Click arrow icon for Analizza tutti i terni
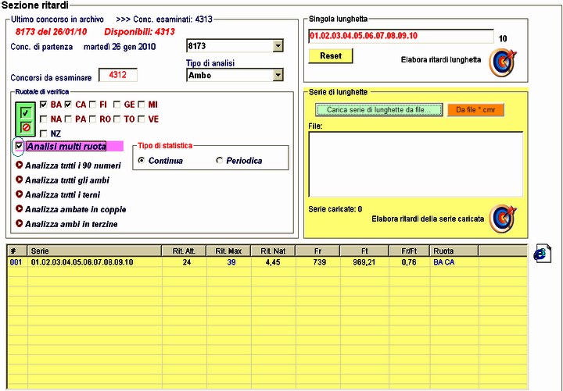563x391 pixels. 20,194
